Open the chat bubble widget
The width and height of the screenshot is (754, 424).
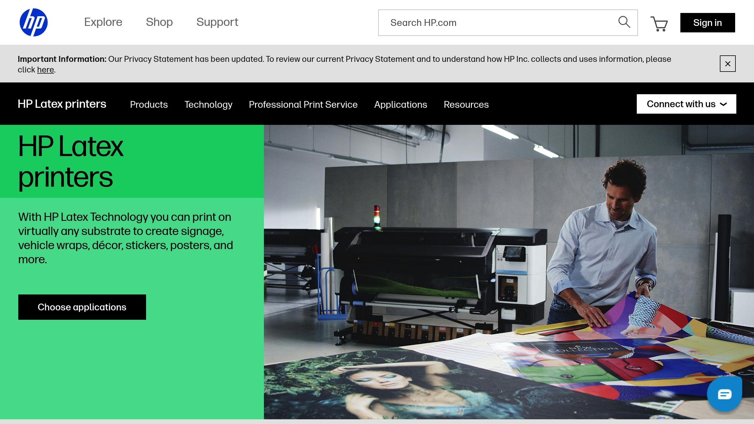pos(724,394)
